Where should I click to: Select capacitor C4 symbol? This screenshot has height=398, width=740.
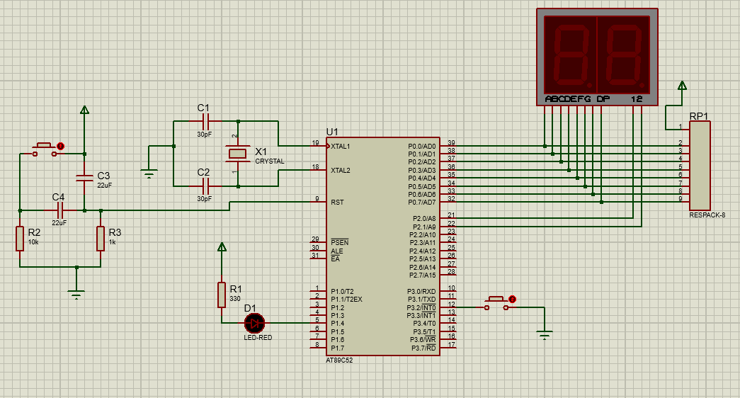(x=59, y=210)
